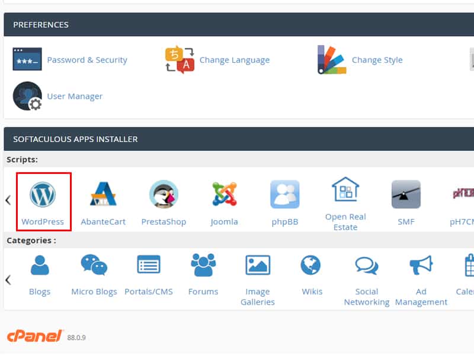Image resolution: width=474 pixels, height=355 pixels.
Task: Click the Forums category label
Action: 203,292
